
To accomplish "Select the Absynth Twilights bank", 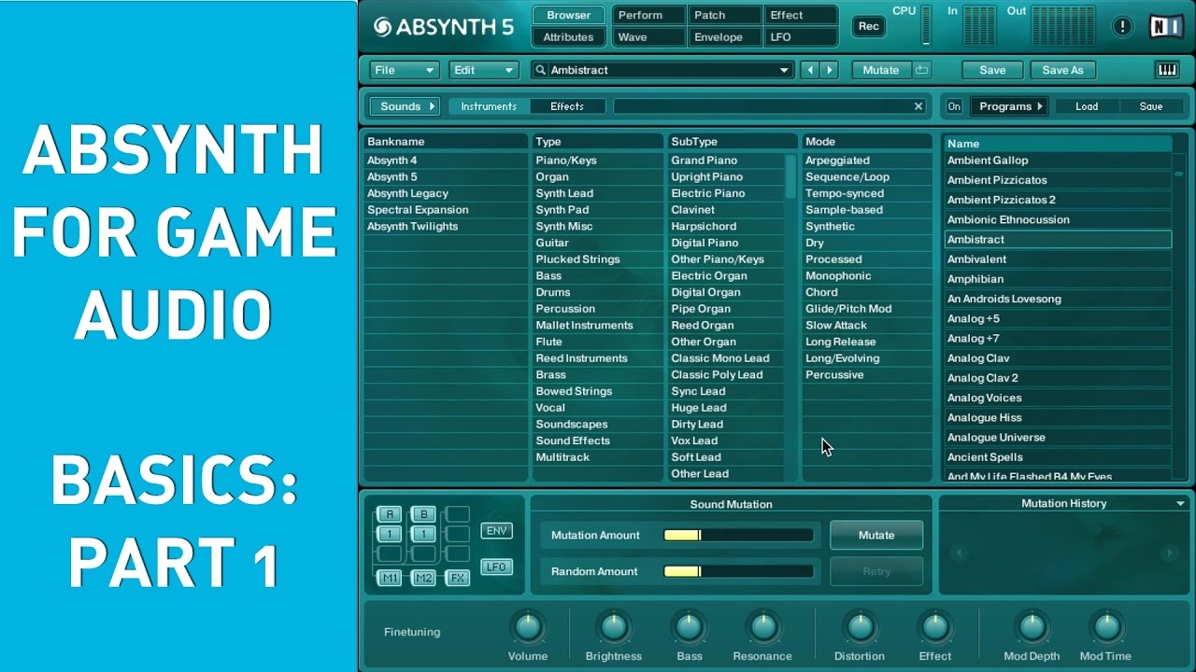I will click(x=446, y=227).
